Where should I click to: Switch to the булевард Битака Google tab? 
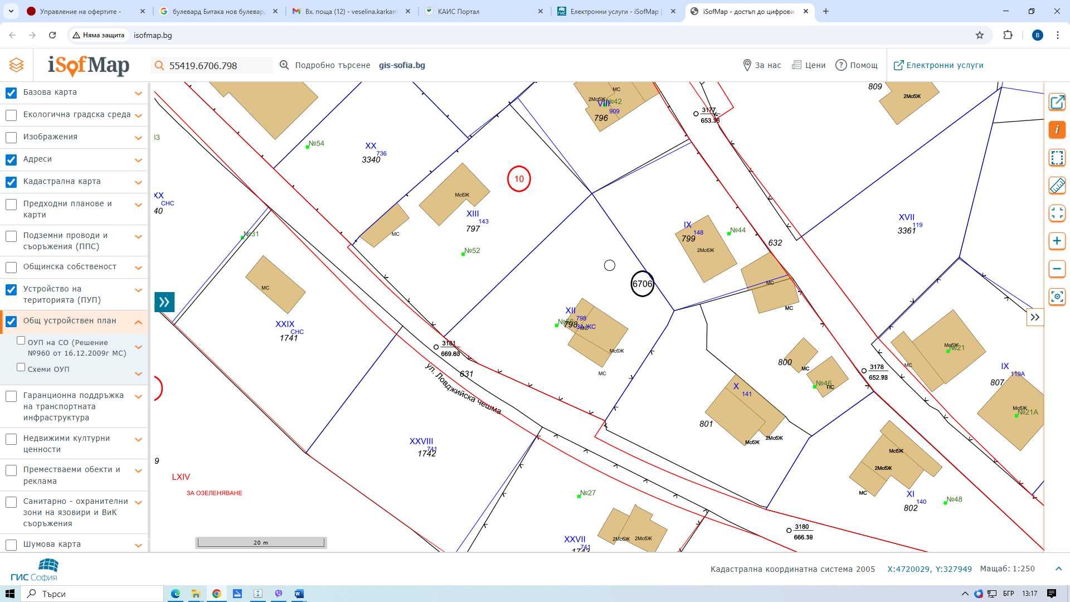(x=218, y=11)
